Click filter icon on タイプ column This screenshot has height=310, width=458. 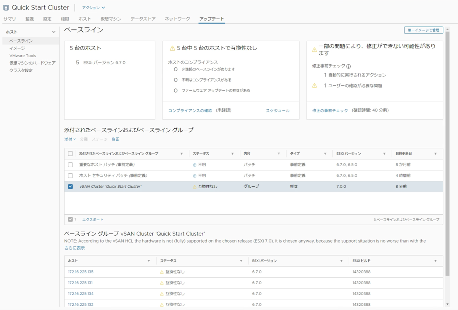tap(325, 154)
